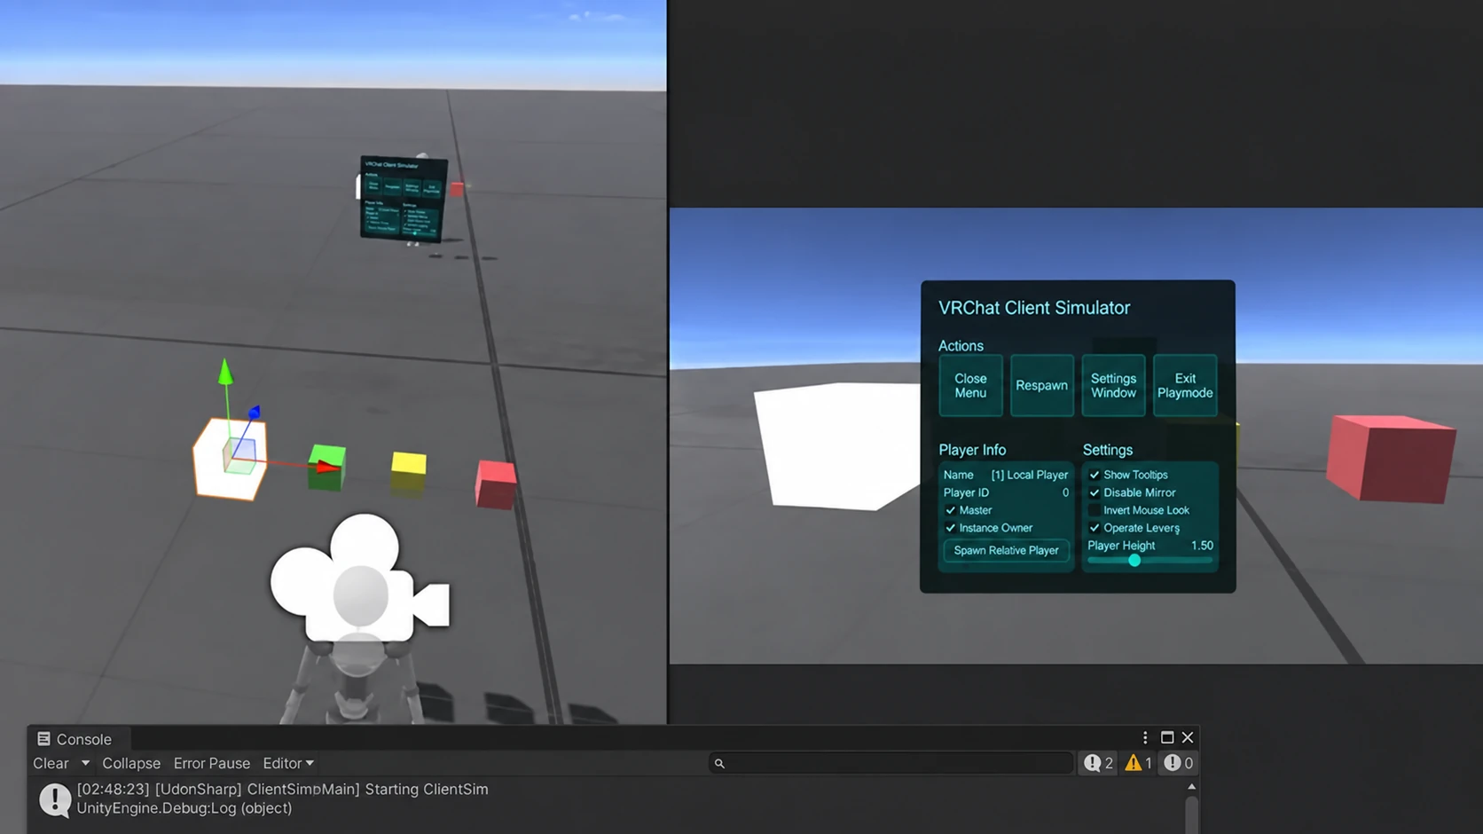Open the Clear options dropdown arrow
1483x834 pixels.
pos(85,763)
